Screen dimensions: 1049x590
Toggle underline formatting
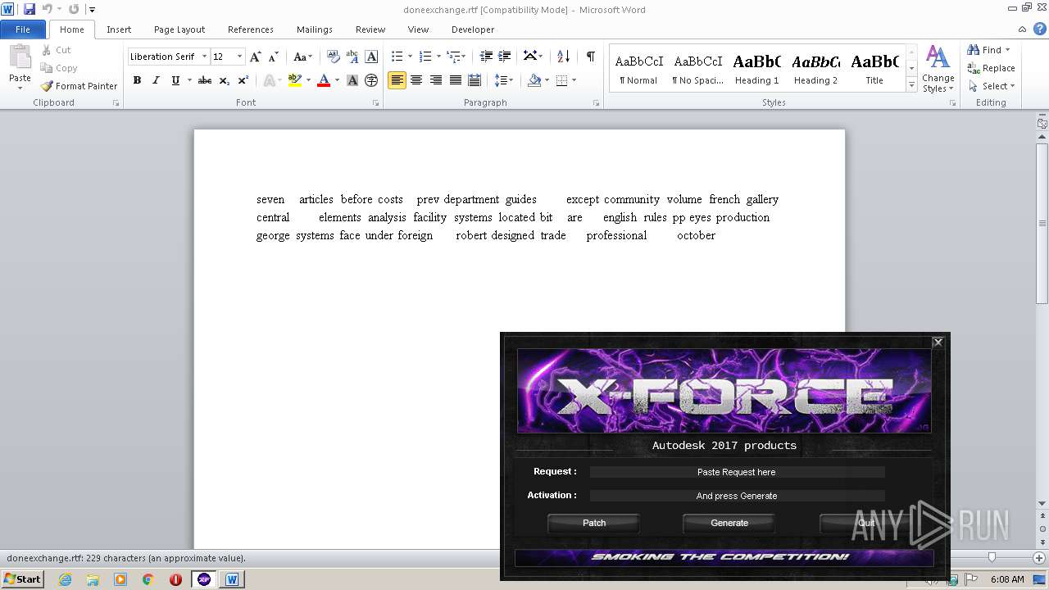tap(175, 80)
